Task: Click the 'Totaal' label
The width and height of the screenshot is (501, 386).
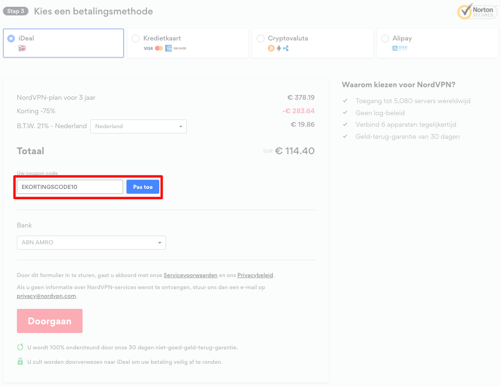Action: point(30,151)
